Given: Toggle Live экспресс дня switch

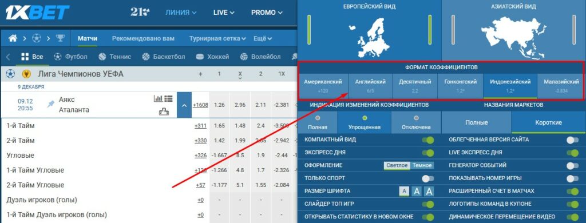Looking at the screenshot, I should (x=572, y=153).
